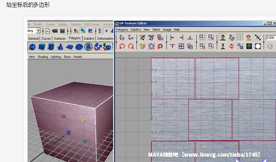This screenshot has width=276, height=162.
Task: Switch to the Subdivs shelf tab
Action: pos(89,38)
